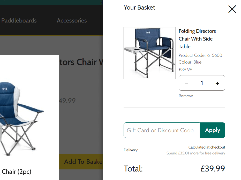Screen dimensions: 241x180
Task: Click the Product Code 615600 text
Action: pyautogui.click(x=200, y=55)
